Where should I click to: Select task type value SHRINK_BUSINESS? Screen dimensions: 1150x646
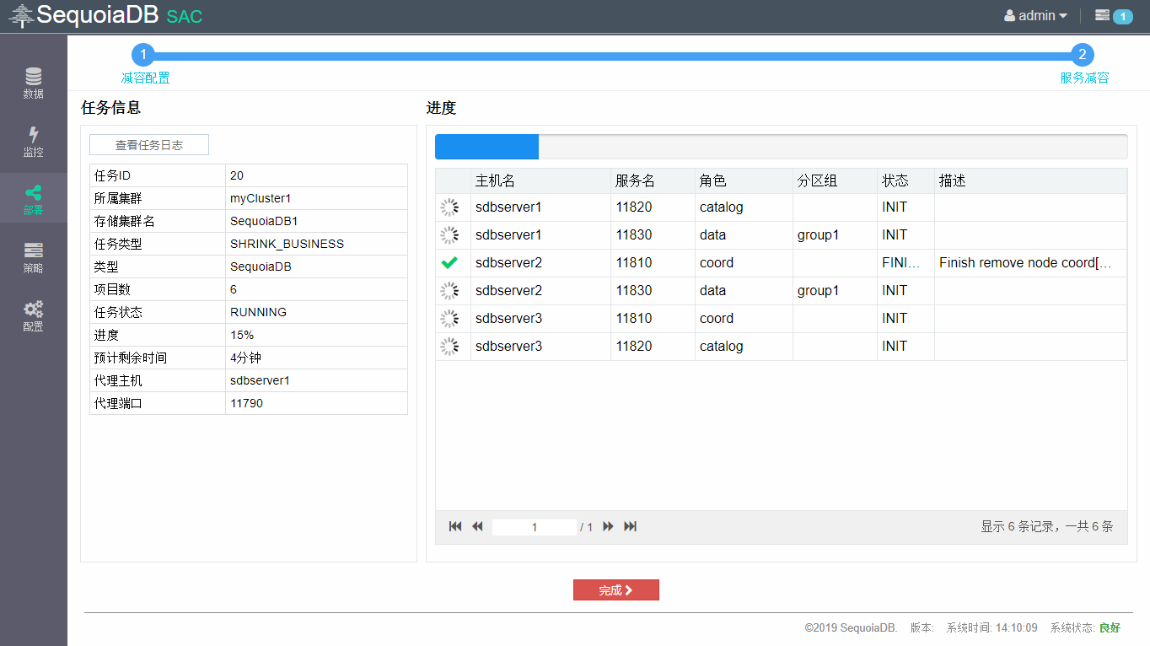[287, 244]
